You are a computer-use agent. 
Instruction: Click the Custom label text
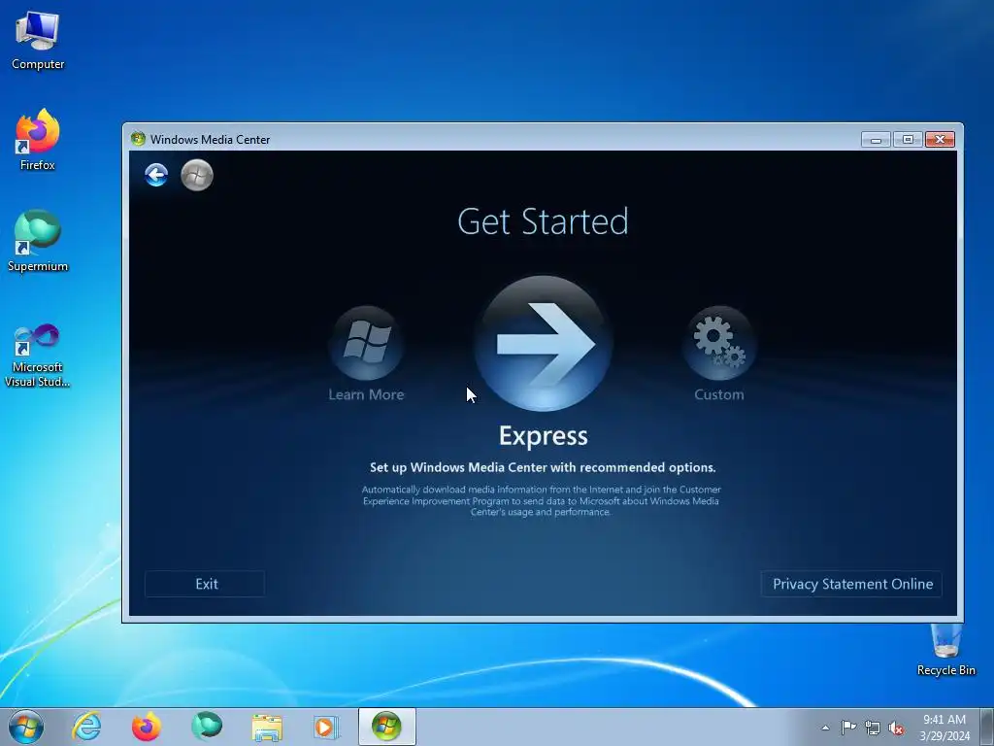tap(719, 394)
